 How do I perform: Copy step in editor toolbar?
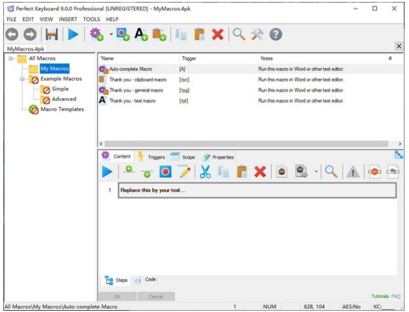point(223,172)
